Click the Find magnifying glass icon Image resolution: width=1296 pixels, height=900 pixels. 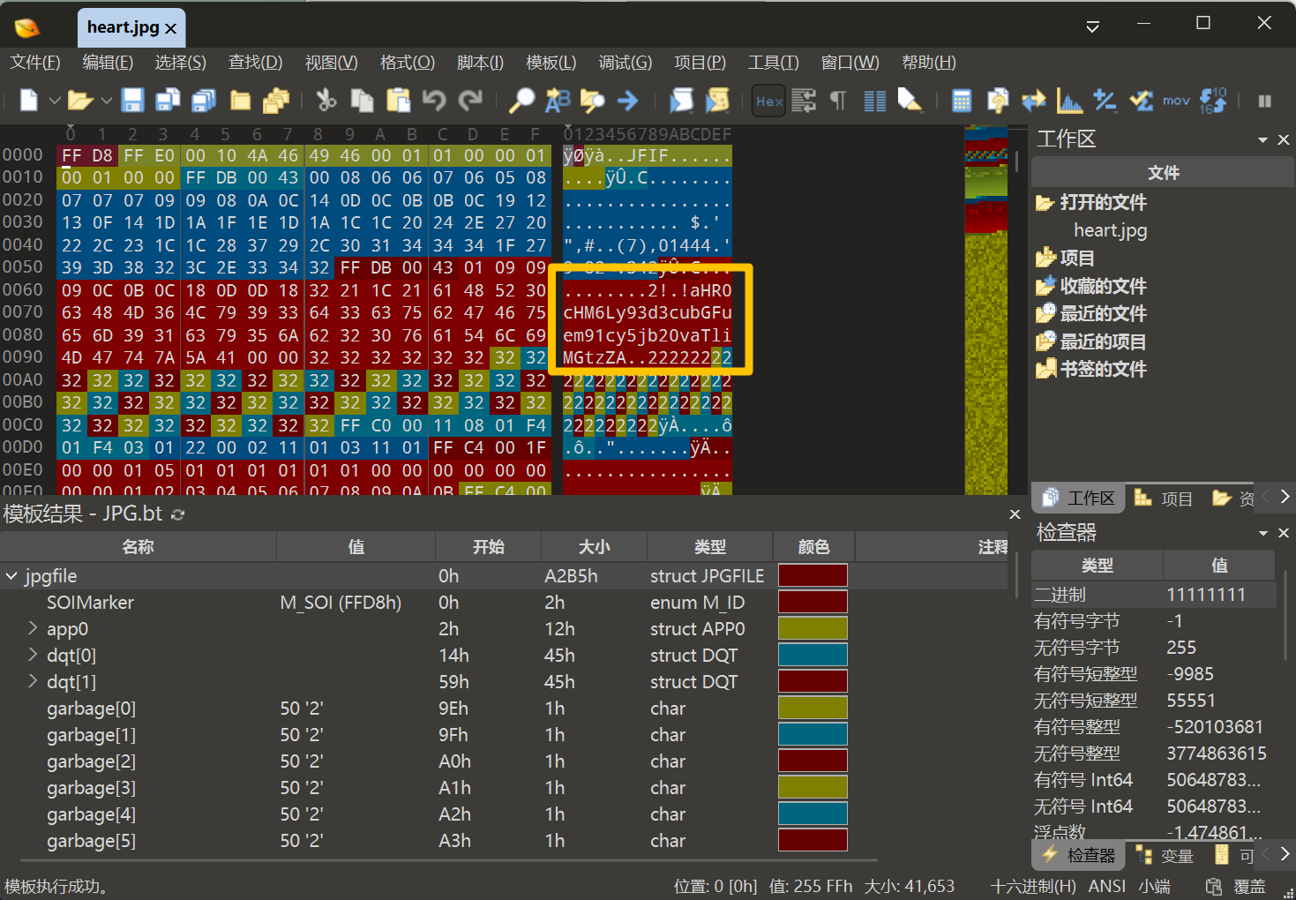(x=521, y=101)
